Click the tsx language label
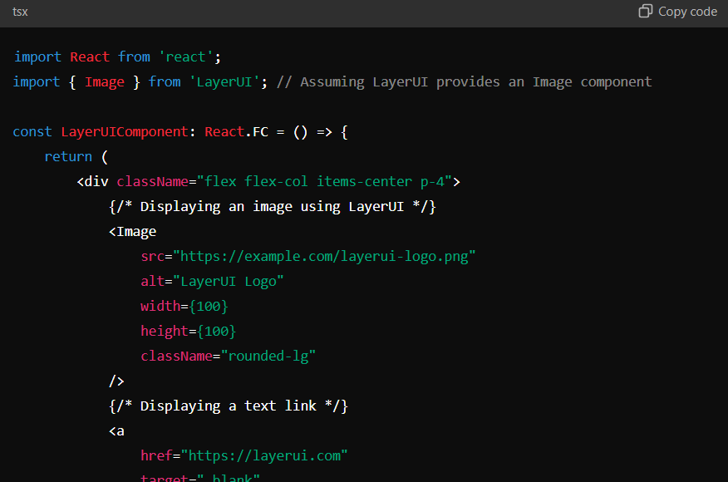This screenshot has height=482, width=728. click(20, 12)
